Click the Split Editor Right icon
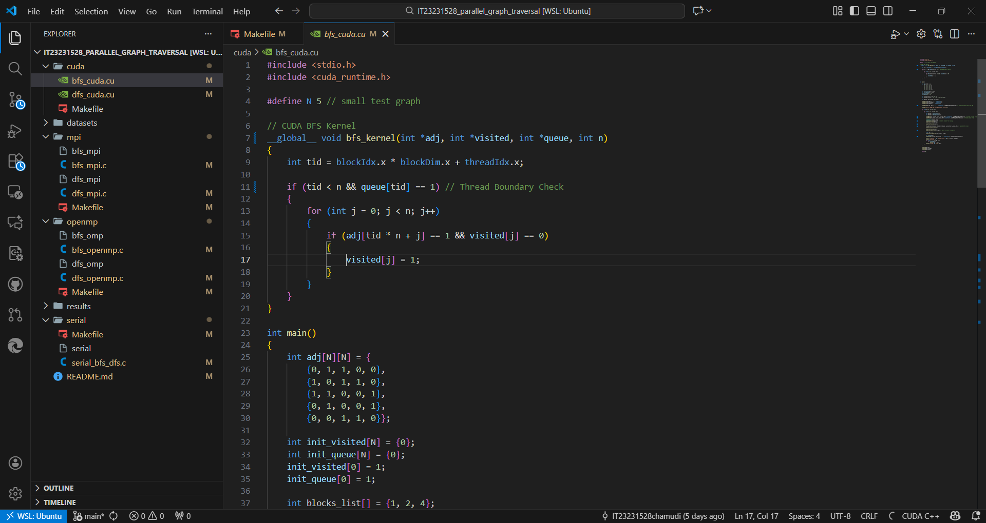Screen dimensions: 986x523 955,34
